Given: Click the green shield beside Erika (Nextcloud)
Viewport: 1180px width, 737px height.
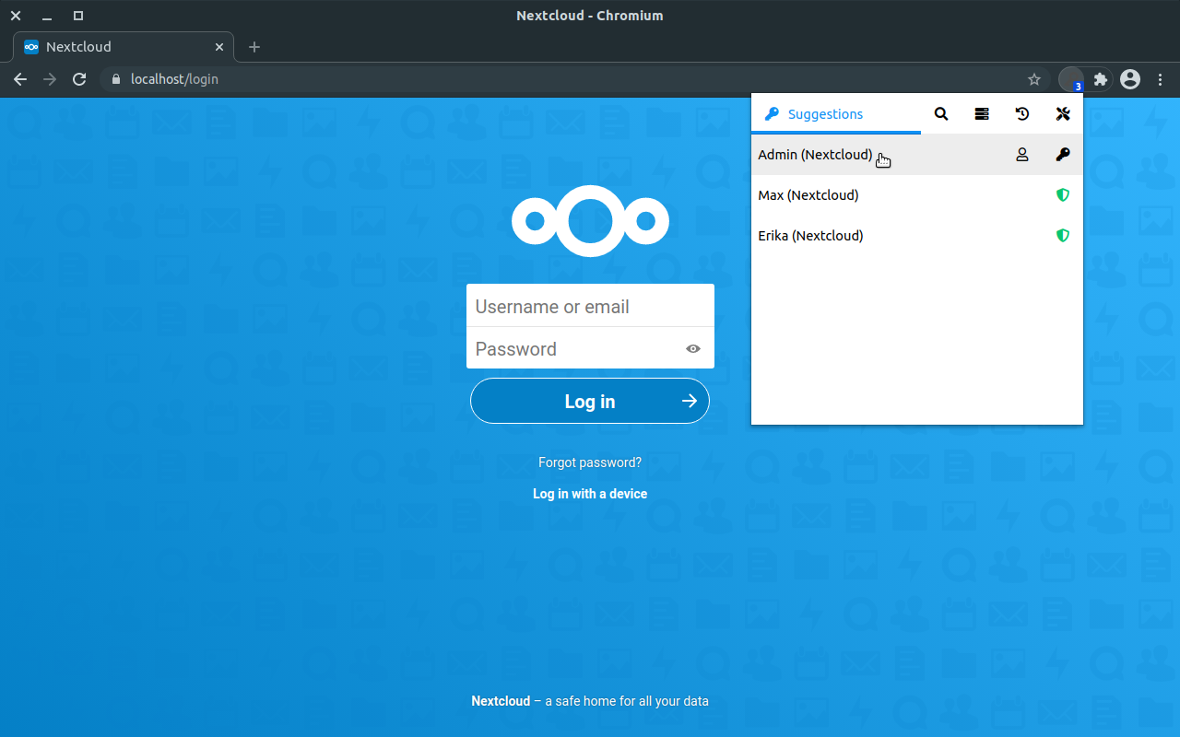Looking at the screenshot, I should (x=1062, y=235).
